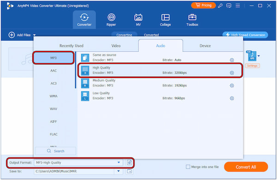Select AAC in the format list

pos(54,71)
